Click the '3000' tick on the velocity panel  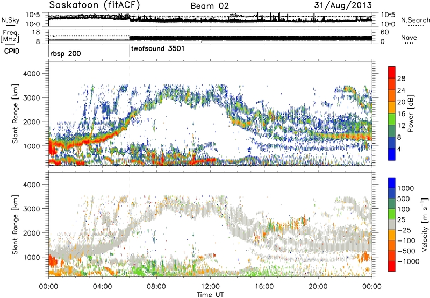pyautogui.click(x=31, y=209)
